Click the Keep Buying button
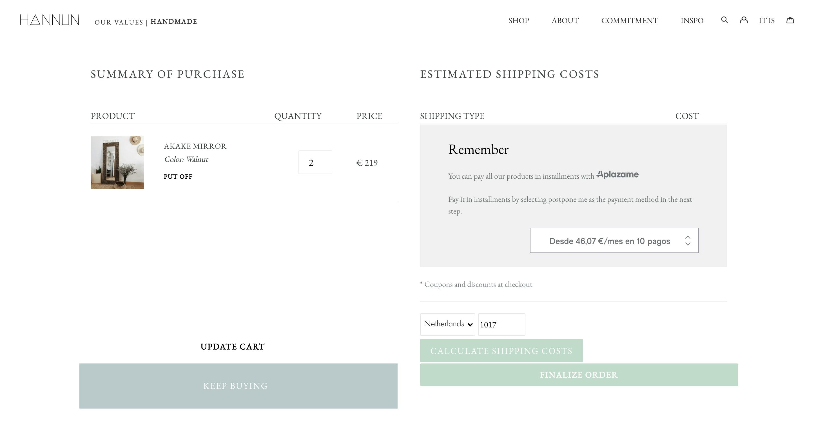816x448 pixels. click(238, 386)
